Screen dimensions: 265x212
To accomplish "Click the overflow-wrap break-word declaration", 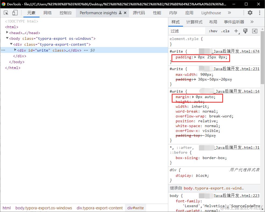I will tap(205, 116).
